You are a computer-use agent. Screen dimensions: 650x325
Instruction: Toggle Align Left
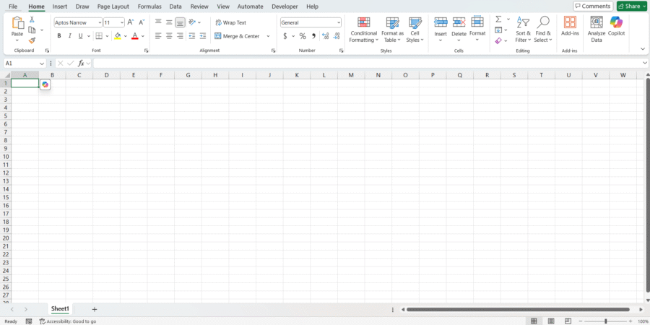tap(158, 36)
